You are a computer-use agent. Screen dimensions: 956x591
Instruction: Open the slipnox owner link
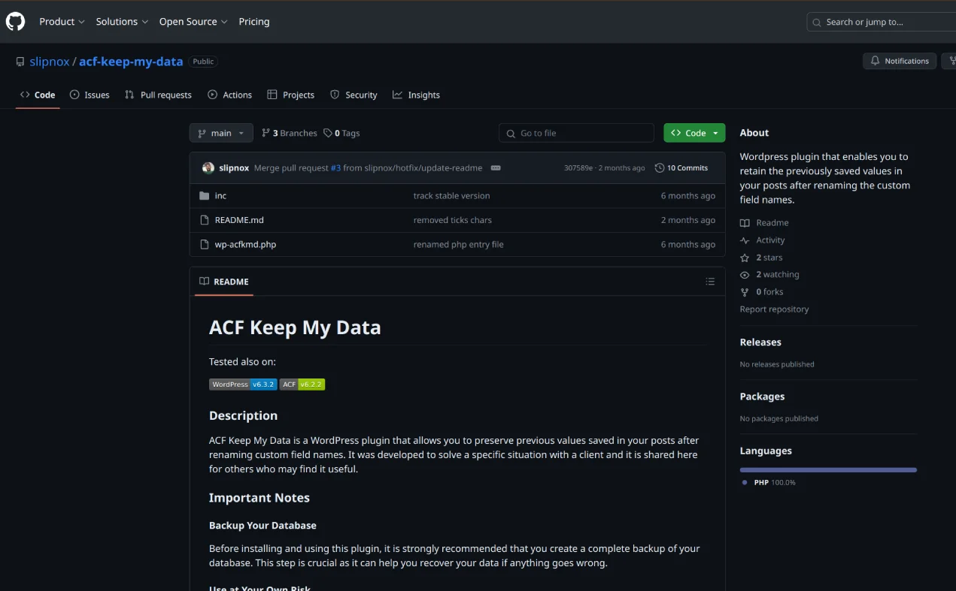click(50, 62)
